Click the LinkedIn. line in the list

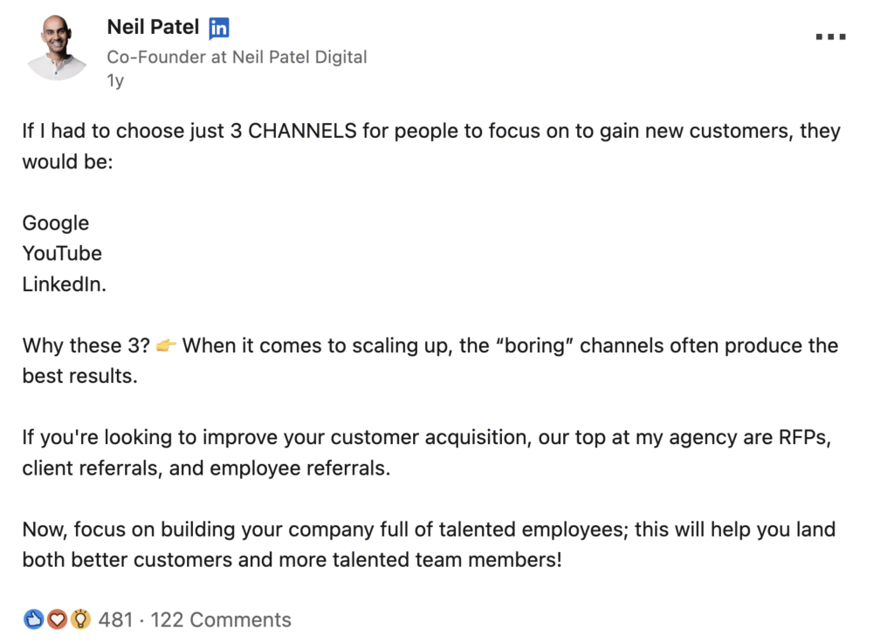[x=65, y=284]
